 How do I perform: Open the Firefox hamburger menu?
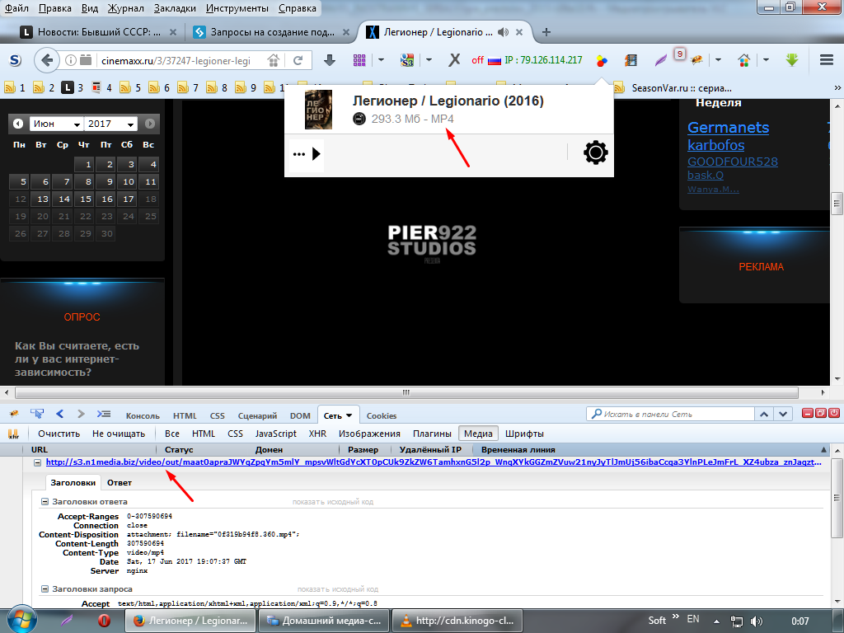click(826, 60)
